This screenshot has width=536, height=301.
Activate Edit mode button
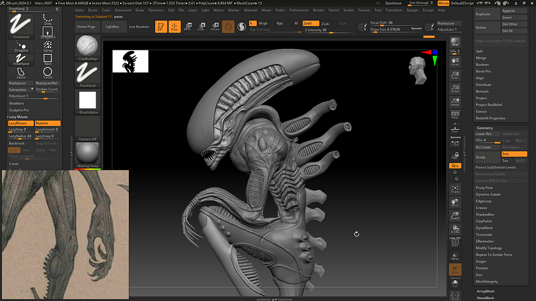click(161, 27)
